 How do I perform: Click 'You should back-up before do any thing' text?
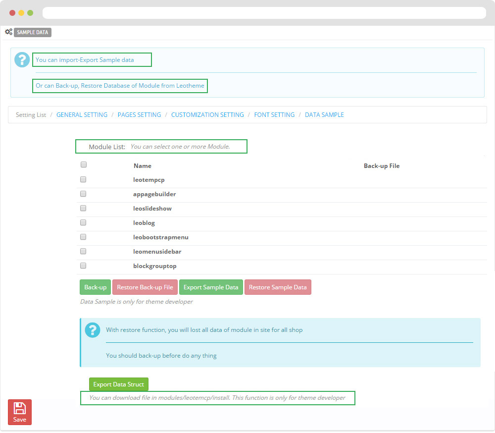point(161,356)
